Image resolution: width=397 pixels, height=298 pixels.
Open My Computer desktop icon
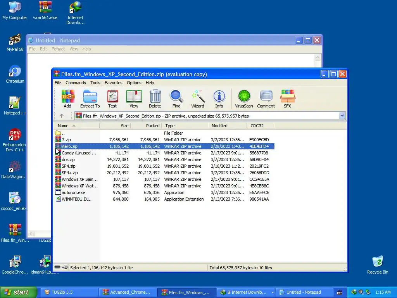pos(15,10)
